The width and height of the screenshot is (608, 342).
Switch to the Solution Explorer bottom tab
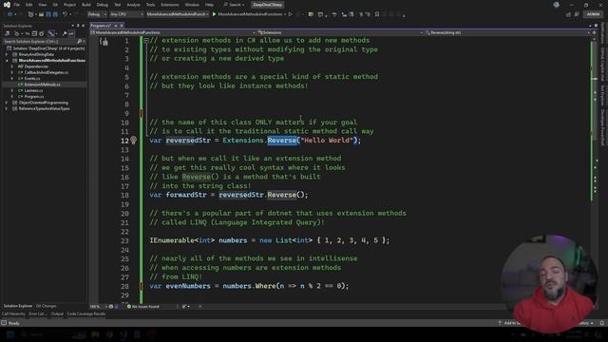pyautogui.click(x=18, y=306)
